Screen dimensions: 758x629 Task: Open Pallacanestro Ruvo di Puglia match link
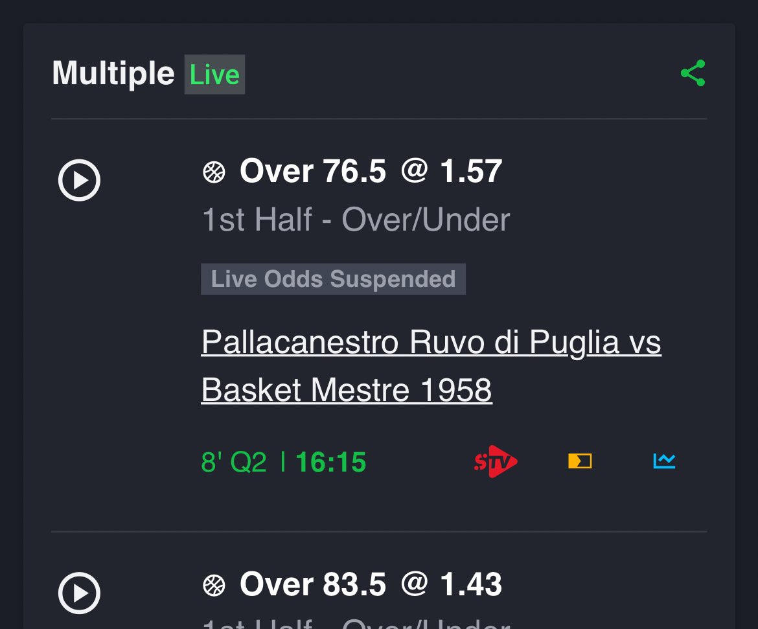(x=431, y=342)
